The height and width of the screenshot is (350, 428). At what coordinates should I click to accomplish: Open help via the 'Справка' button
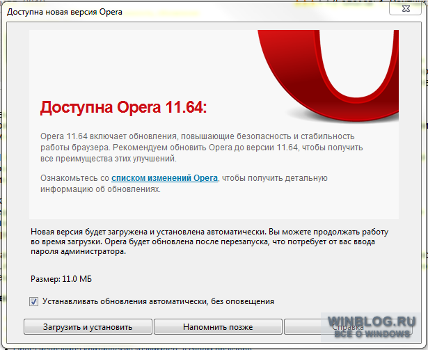[x=348, y=327]
